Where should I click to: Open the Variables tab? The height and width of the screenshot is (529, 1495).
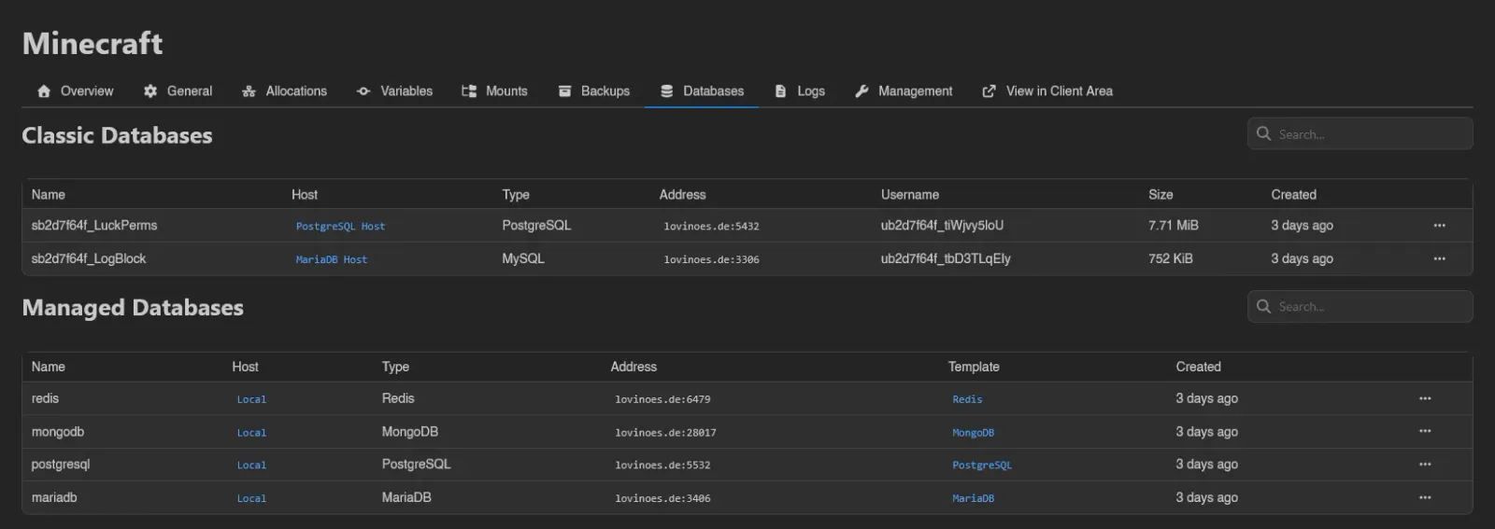coord(394,91)
